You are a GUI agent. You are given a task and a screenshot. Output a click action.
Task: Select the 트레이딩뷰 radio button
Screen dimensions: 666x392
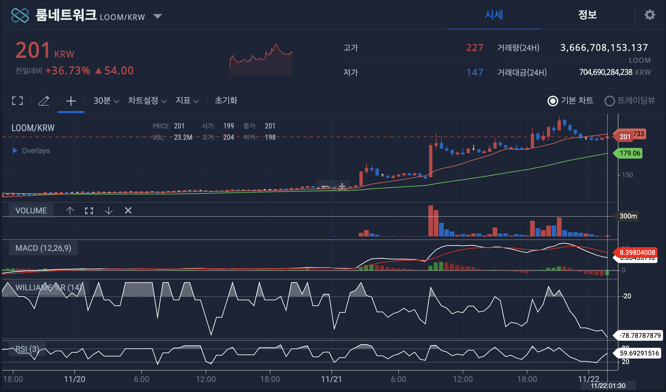(609, 101)
